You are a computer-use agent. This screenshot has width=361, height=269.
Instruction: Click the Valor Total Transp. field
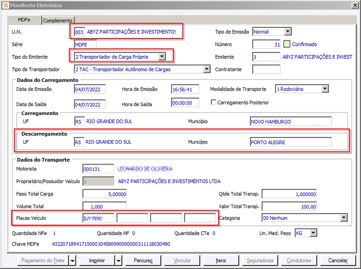tap(289, 206)
